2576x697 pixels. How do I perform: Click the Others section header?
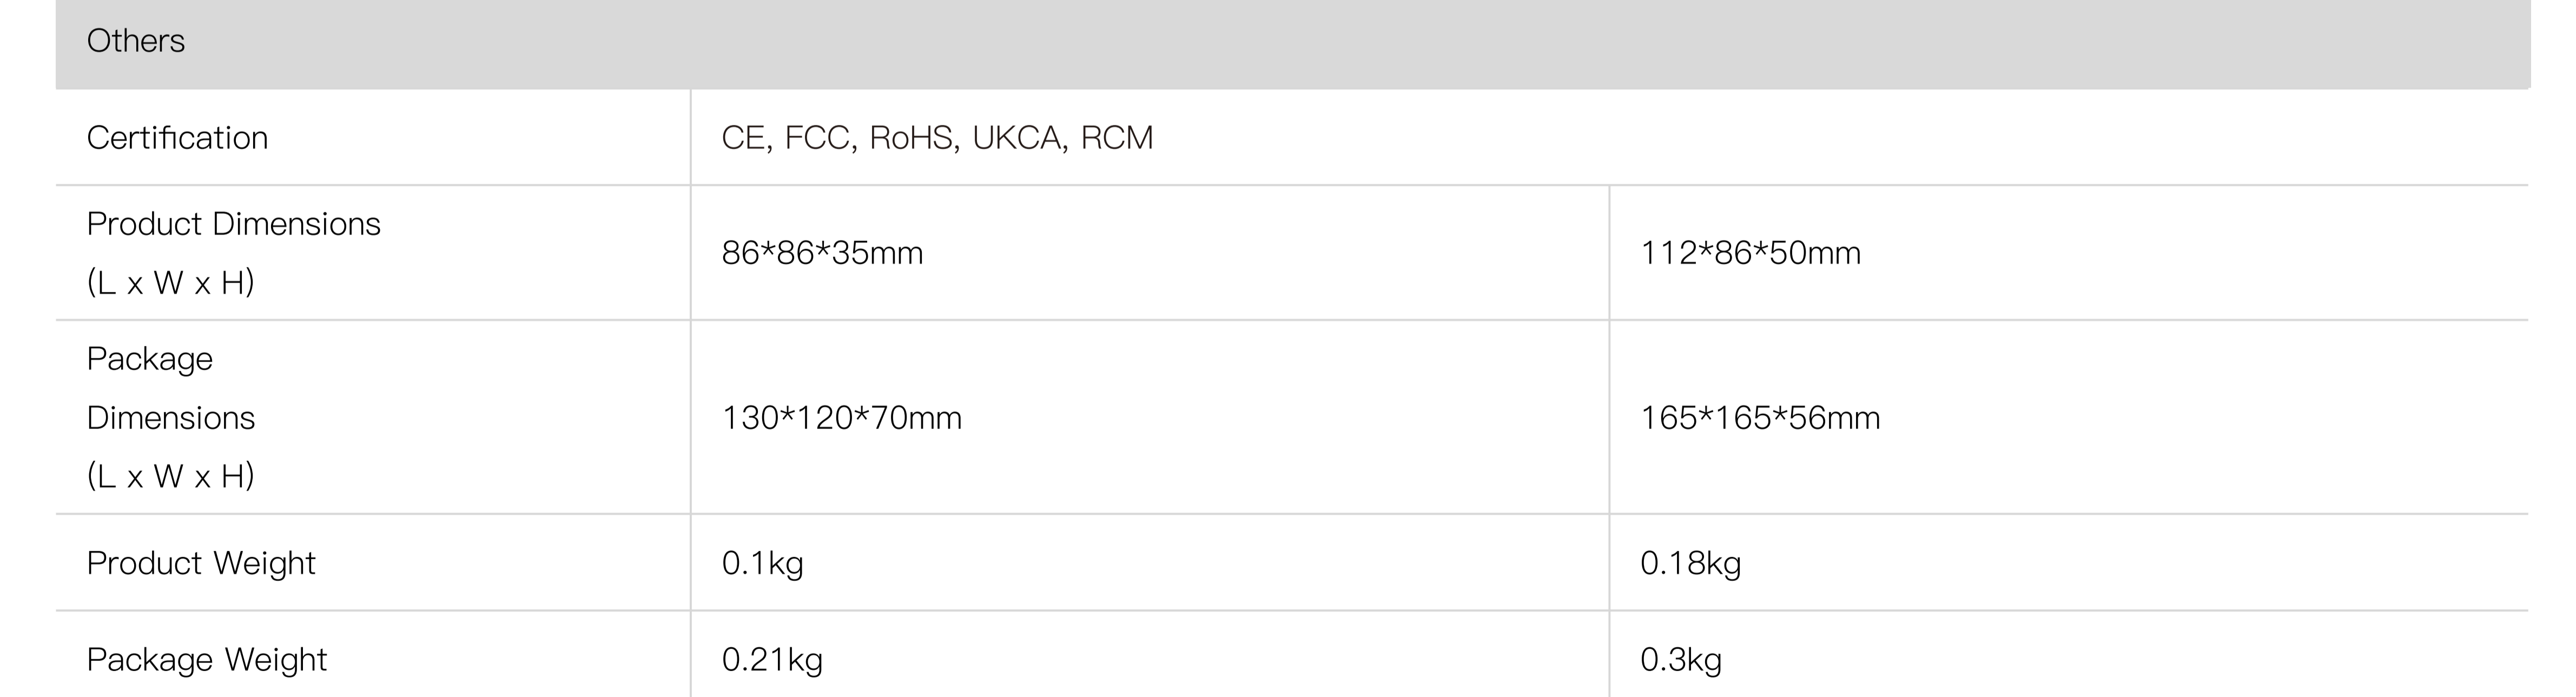(x=136, y=41)
